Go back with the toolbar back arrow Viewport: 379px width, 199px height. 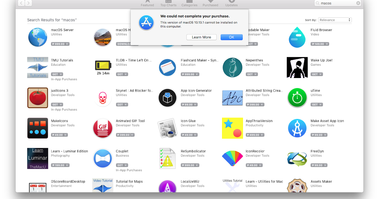21,3
